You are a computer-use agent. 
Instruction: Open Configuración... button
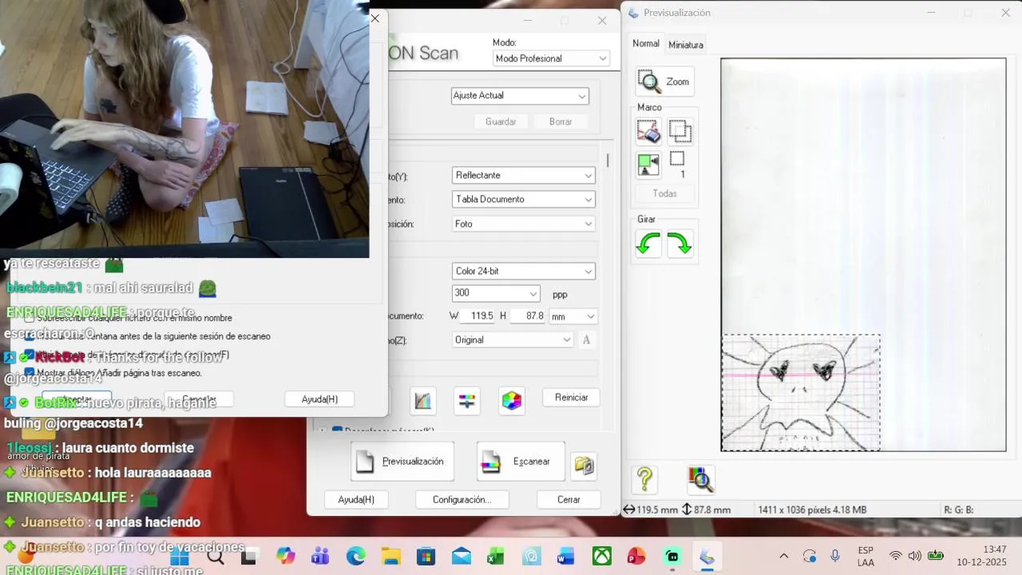(461, 499)
